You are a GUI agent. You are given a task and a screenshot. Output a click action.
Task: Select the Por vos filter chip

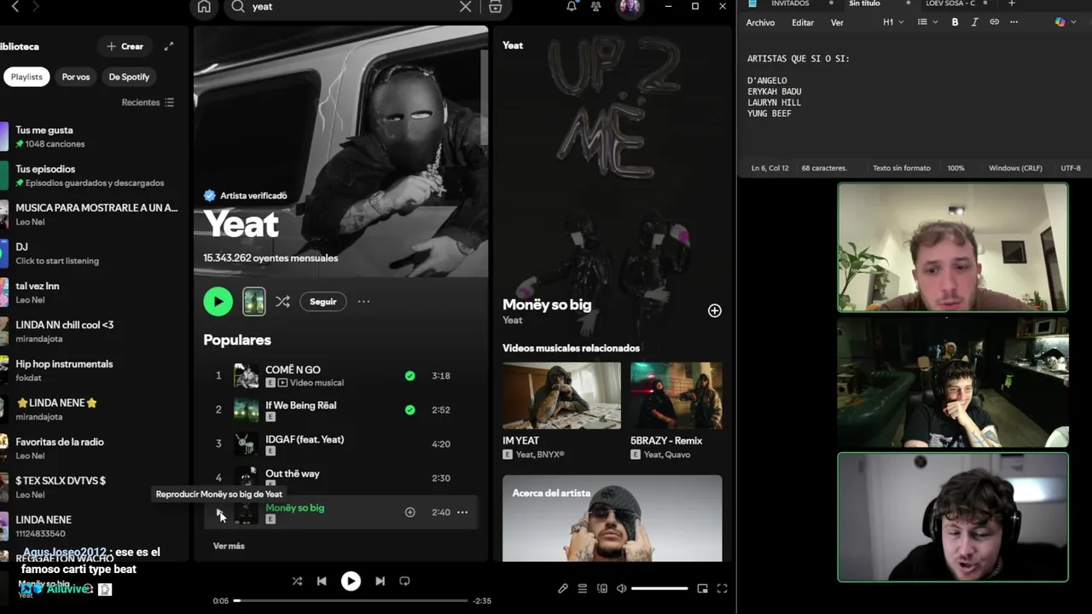click(x=76, y=77)
